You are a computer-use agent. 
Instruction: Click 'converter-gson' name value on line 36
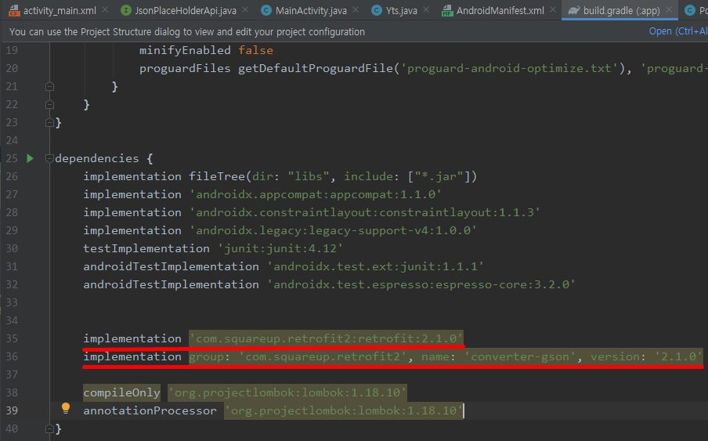coord(520,356)
